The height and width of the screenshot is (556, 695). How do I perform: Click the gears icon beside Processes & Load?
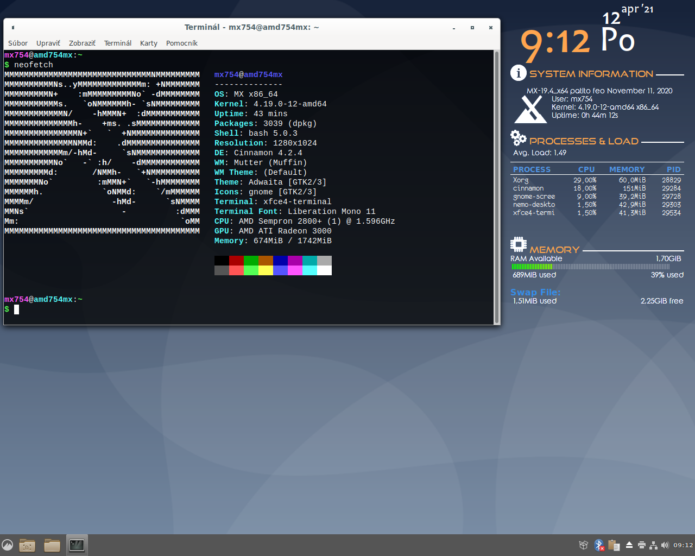[x=518, y=138]
